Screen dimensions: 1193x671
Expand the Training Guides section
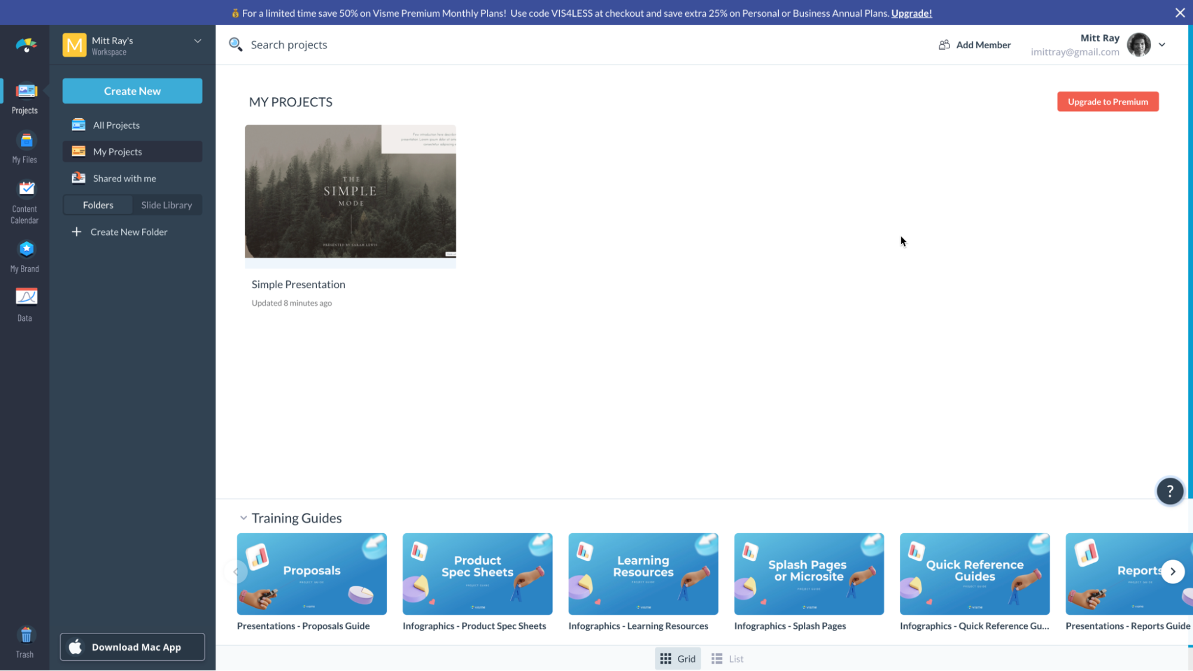coord(243,518)
